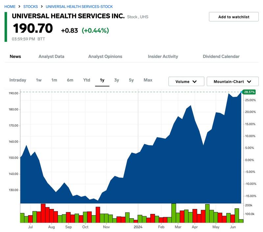Click the 0.00% axis label
The width and height of the screenshot is (263, 232).
click(250, 160)
